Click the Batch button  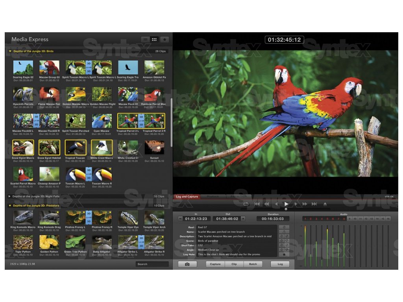(253, 264)
